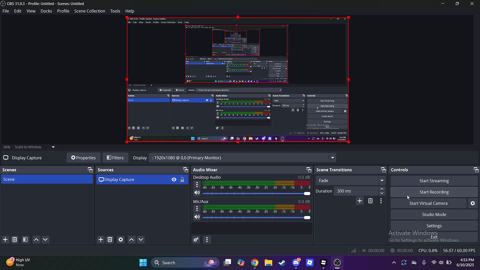Add a new source with plus icon
Screen dimensions: 480x270
pyautogui.click(x=100, y=240)
